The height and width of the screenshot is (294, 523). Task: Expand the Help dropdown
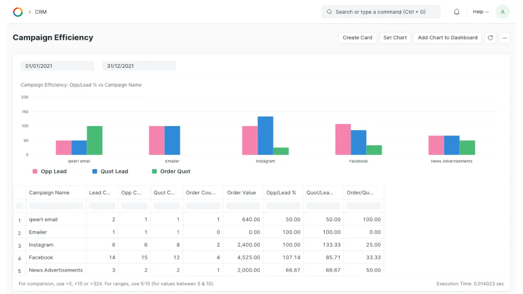(480, 12)
